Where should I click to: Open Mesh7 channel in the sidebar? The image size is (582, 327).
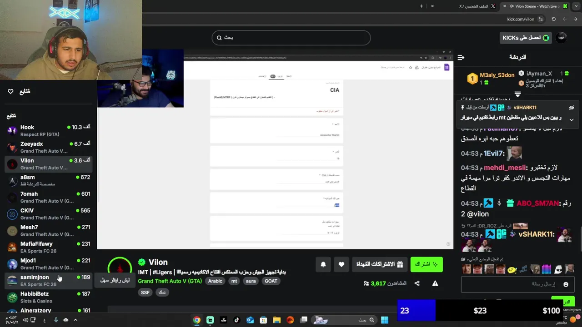pos(48,231)
